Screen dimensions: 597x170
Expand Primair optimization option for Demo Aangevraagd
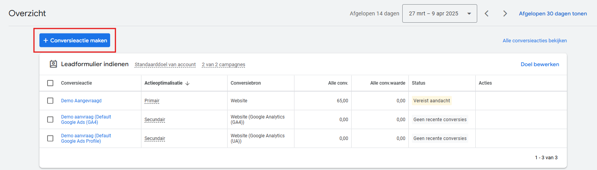(x=152, y=101)
